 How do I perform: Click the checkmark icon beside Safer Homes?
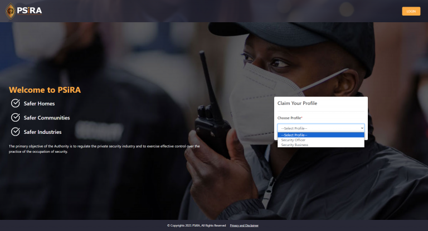click(x=16, y=103)
